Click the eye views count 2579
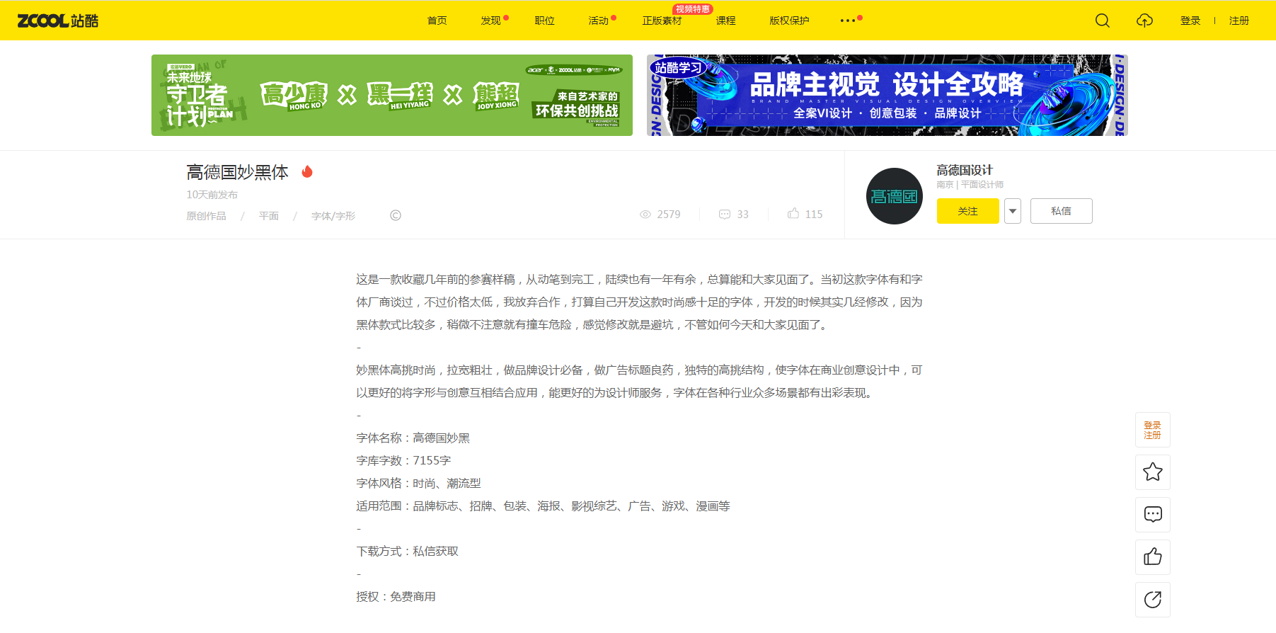The height and width of the screenshot is (633, 1276). (x=660, y=215)
